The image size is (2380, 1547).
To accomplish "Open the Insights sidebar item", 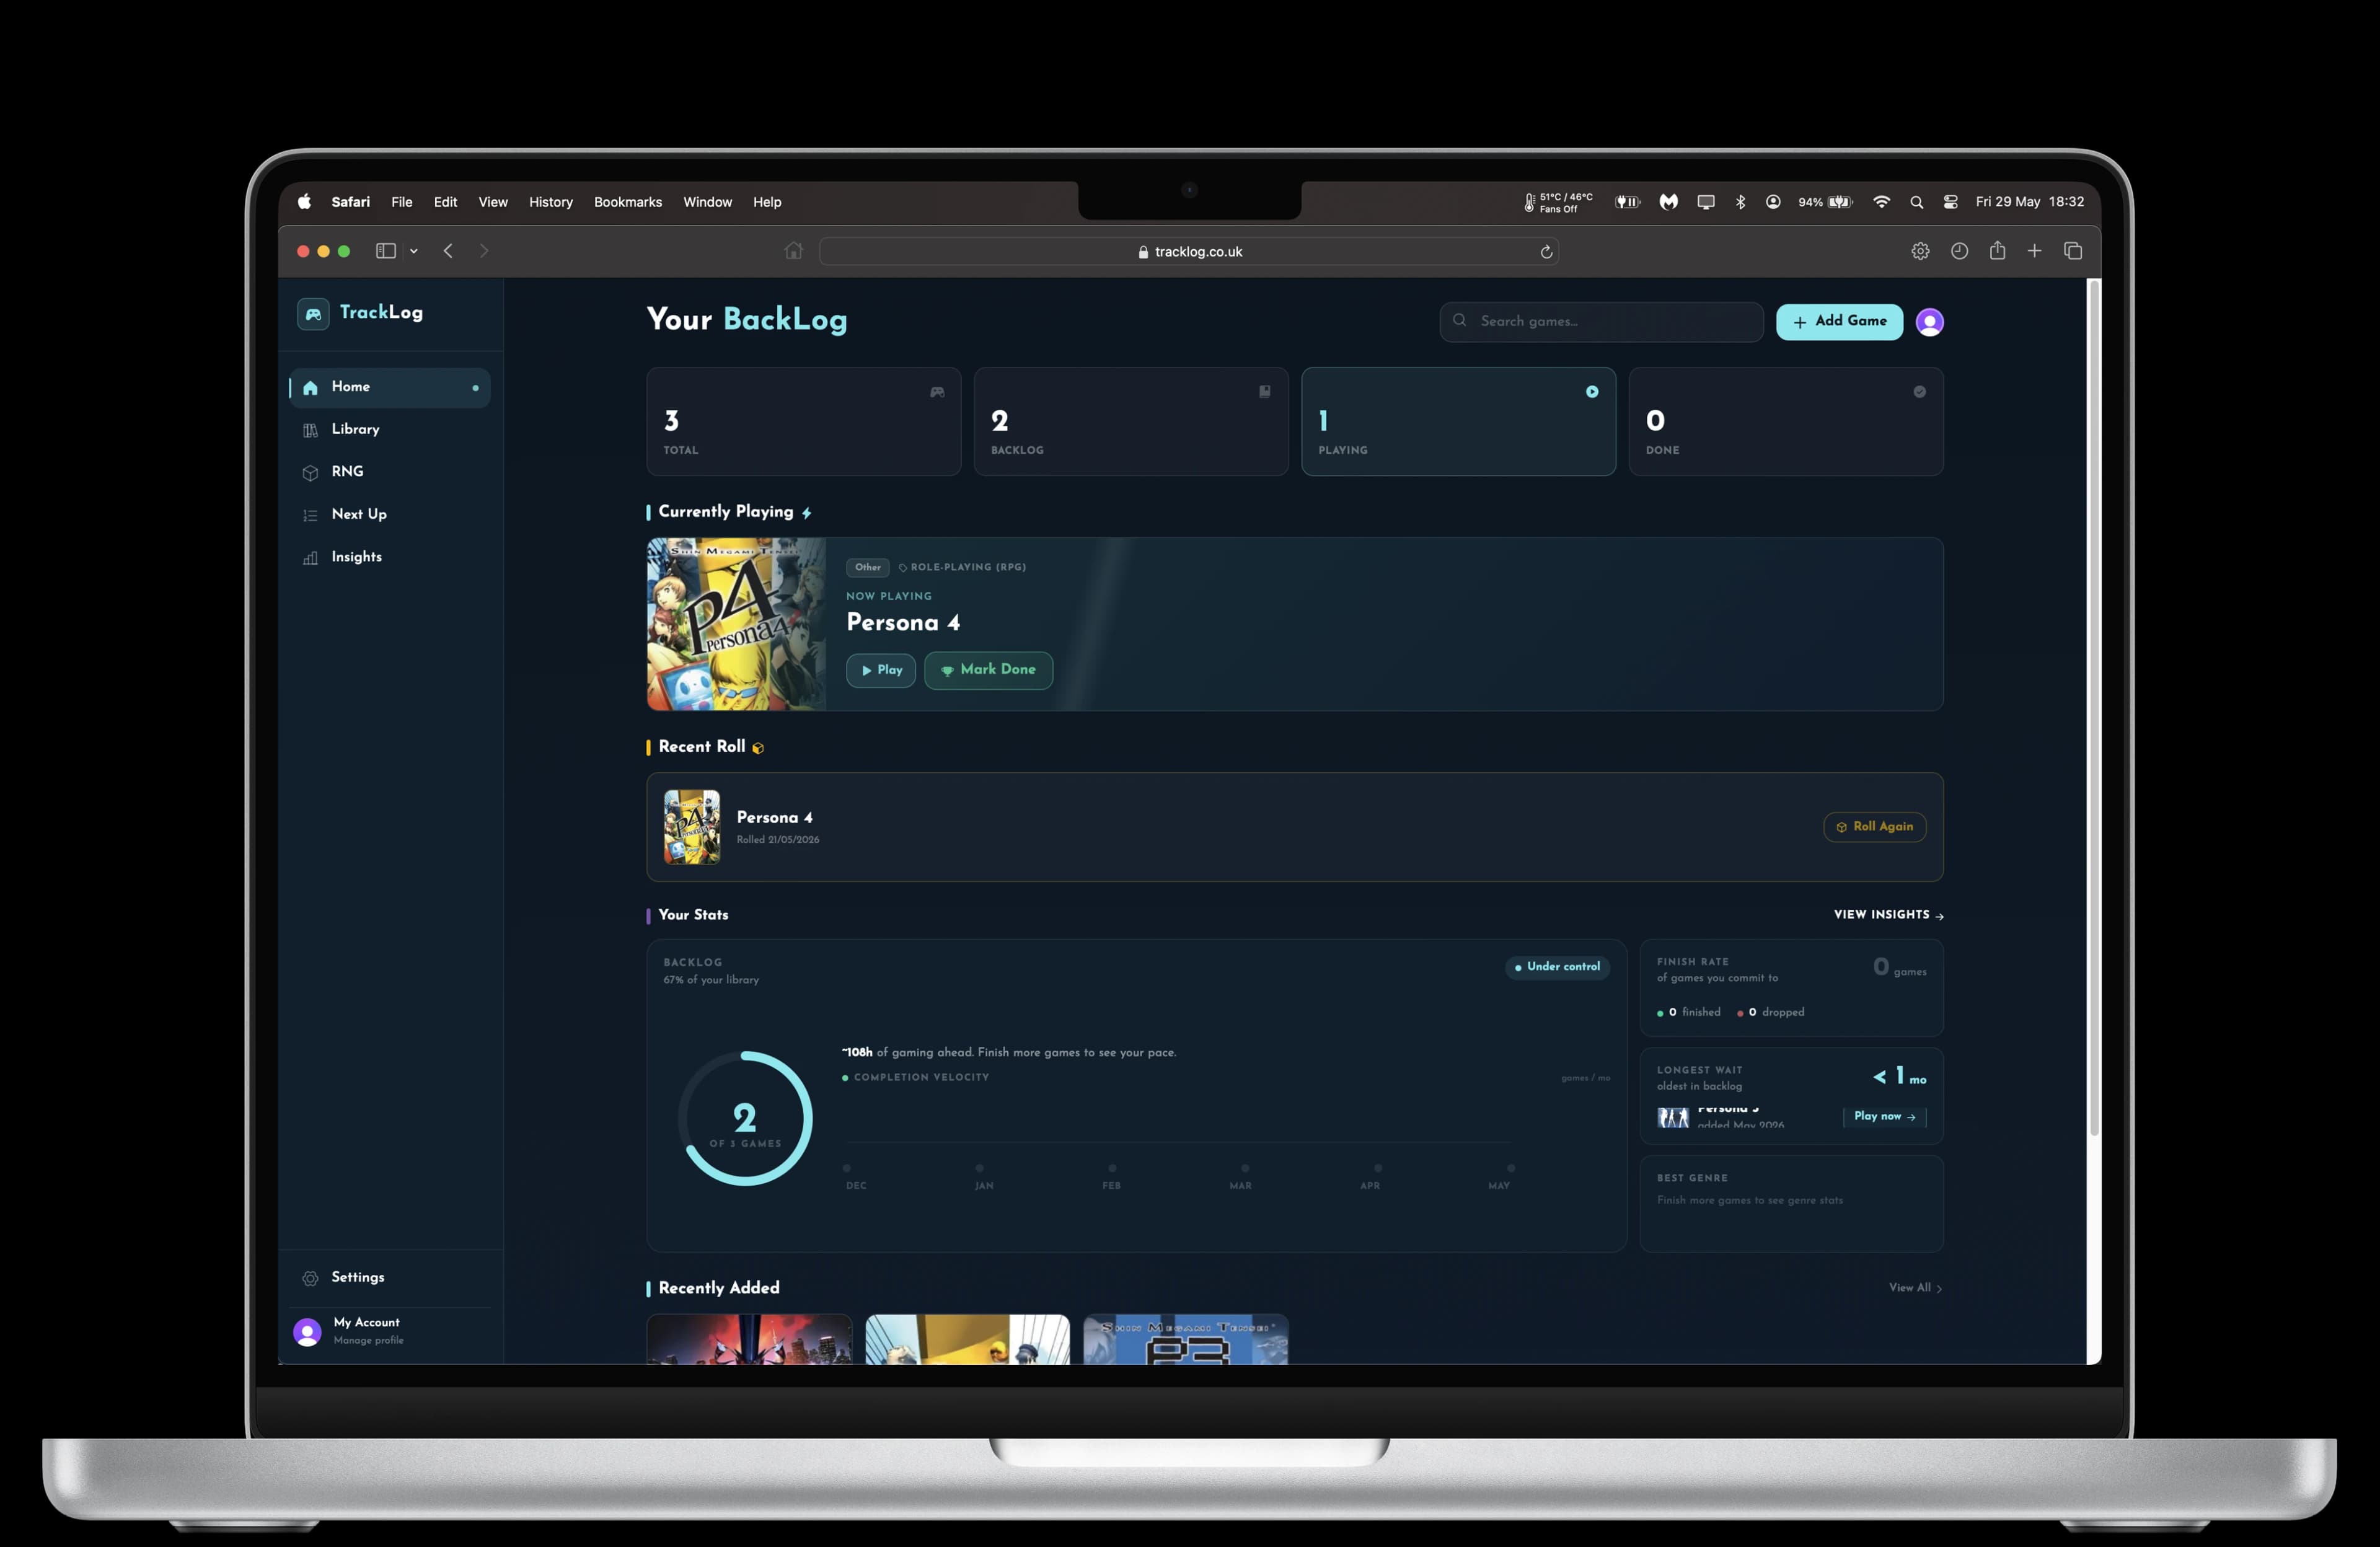I will click(390, 557).
